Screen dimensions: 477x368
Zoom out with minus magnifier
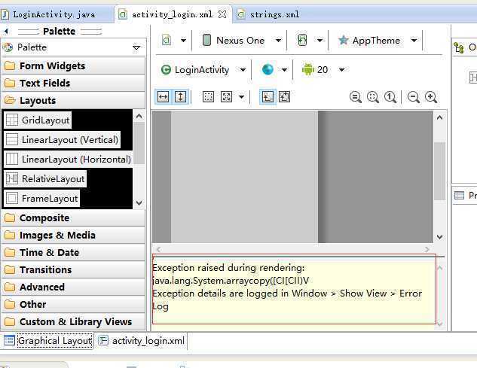tap(414, 97)
